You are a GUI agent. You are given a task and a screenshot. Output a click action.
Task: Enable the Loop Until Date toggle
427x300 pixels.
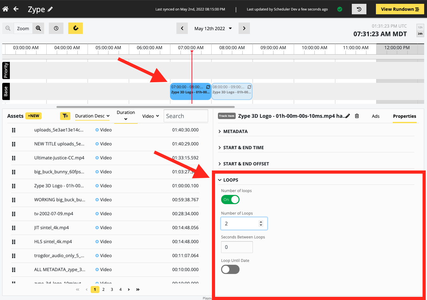pyautogui.click(x=230, y=270)
